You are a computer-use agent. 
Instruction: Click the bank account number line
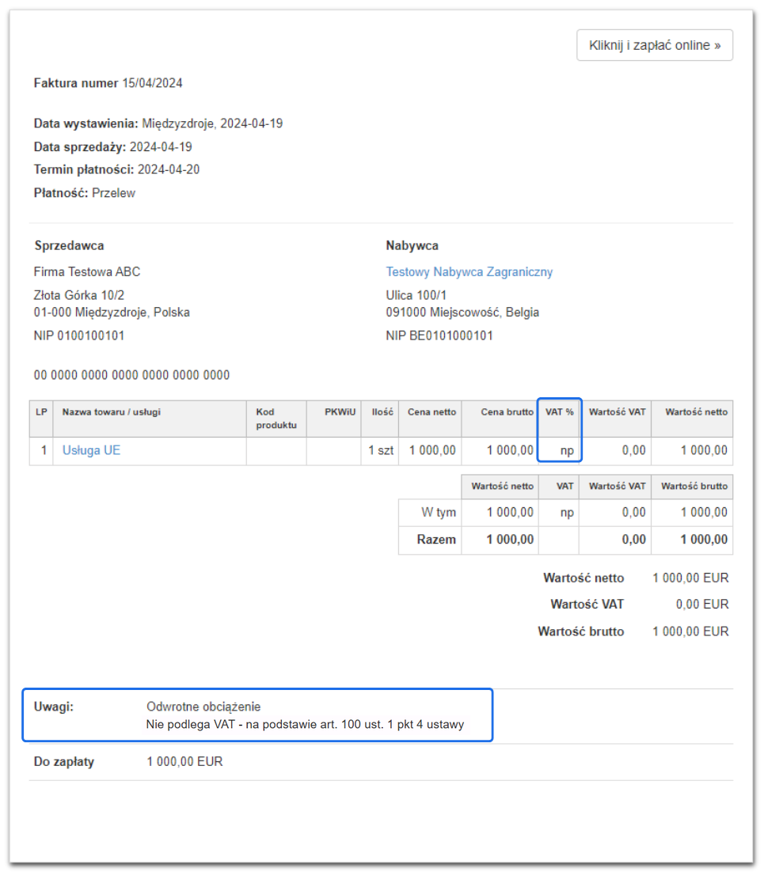132,375
